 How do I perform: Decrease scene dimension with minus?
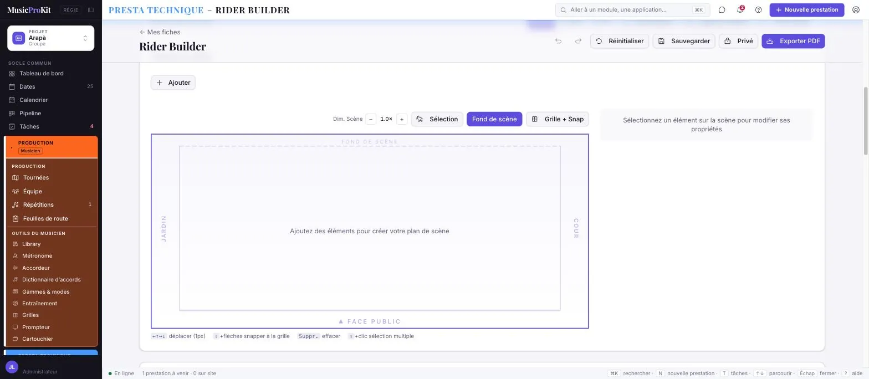point(371,119)
